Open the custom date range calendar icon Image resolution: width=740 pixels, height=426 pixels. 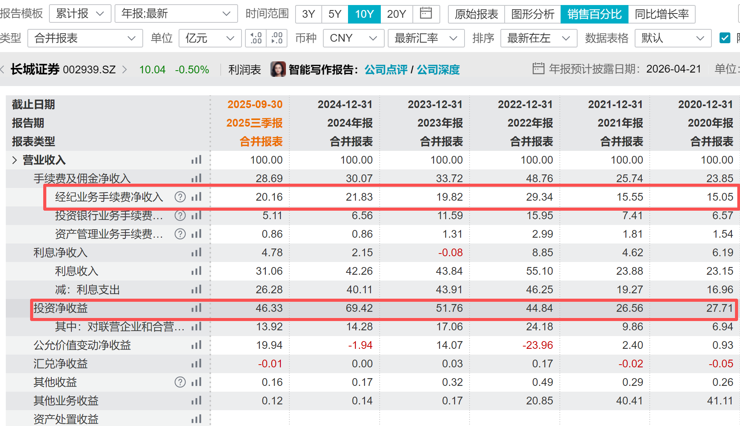point(426,14)
